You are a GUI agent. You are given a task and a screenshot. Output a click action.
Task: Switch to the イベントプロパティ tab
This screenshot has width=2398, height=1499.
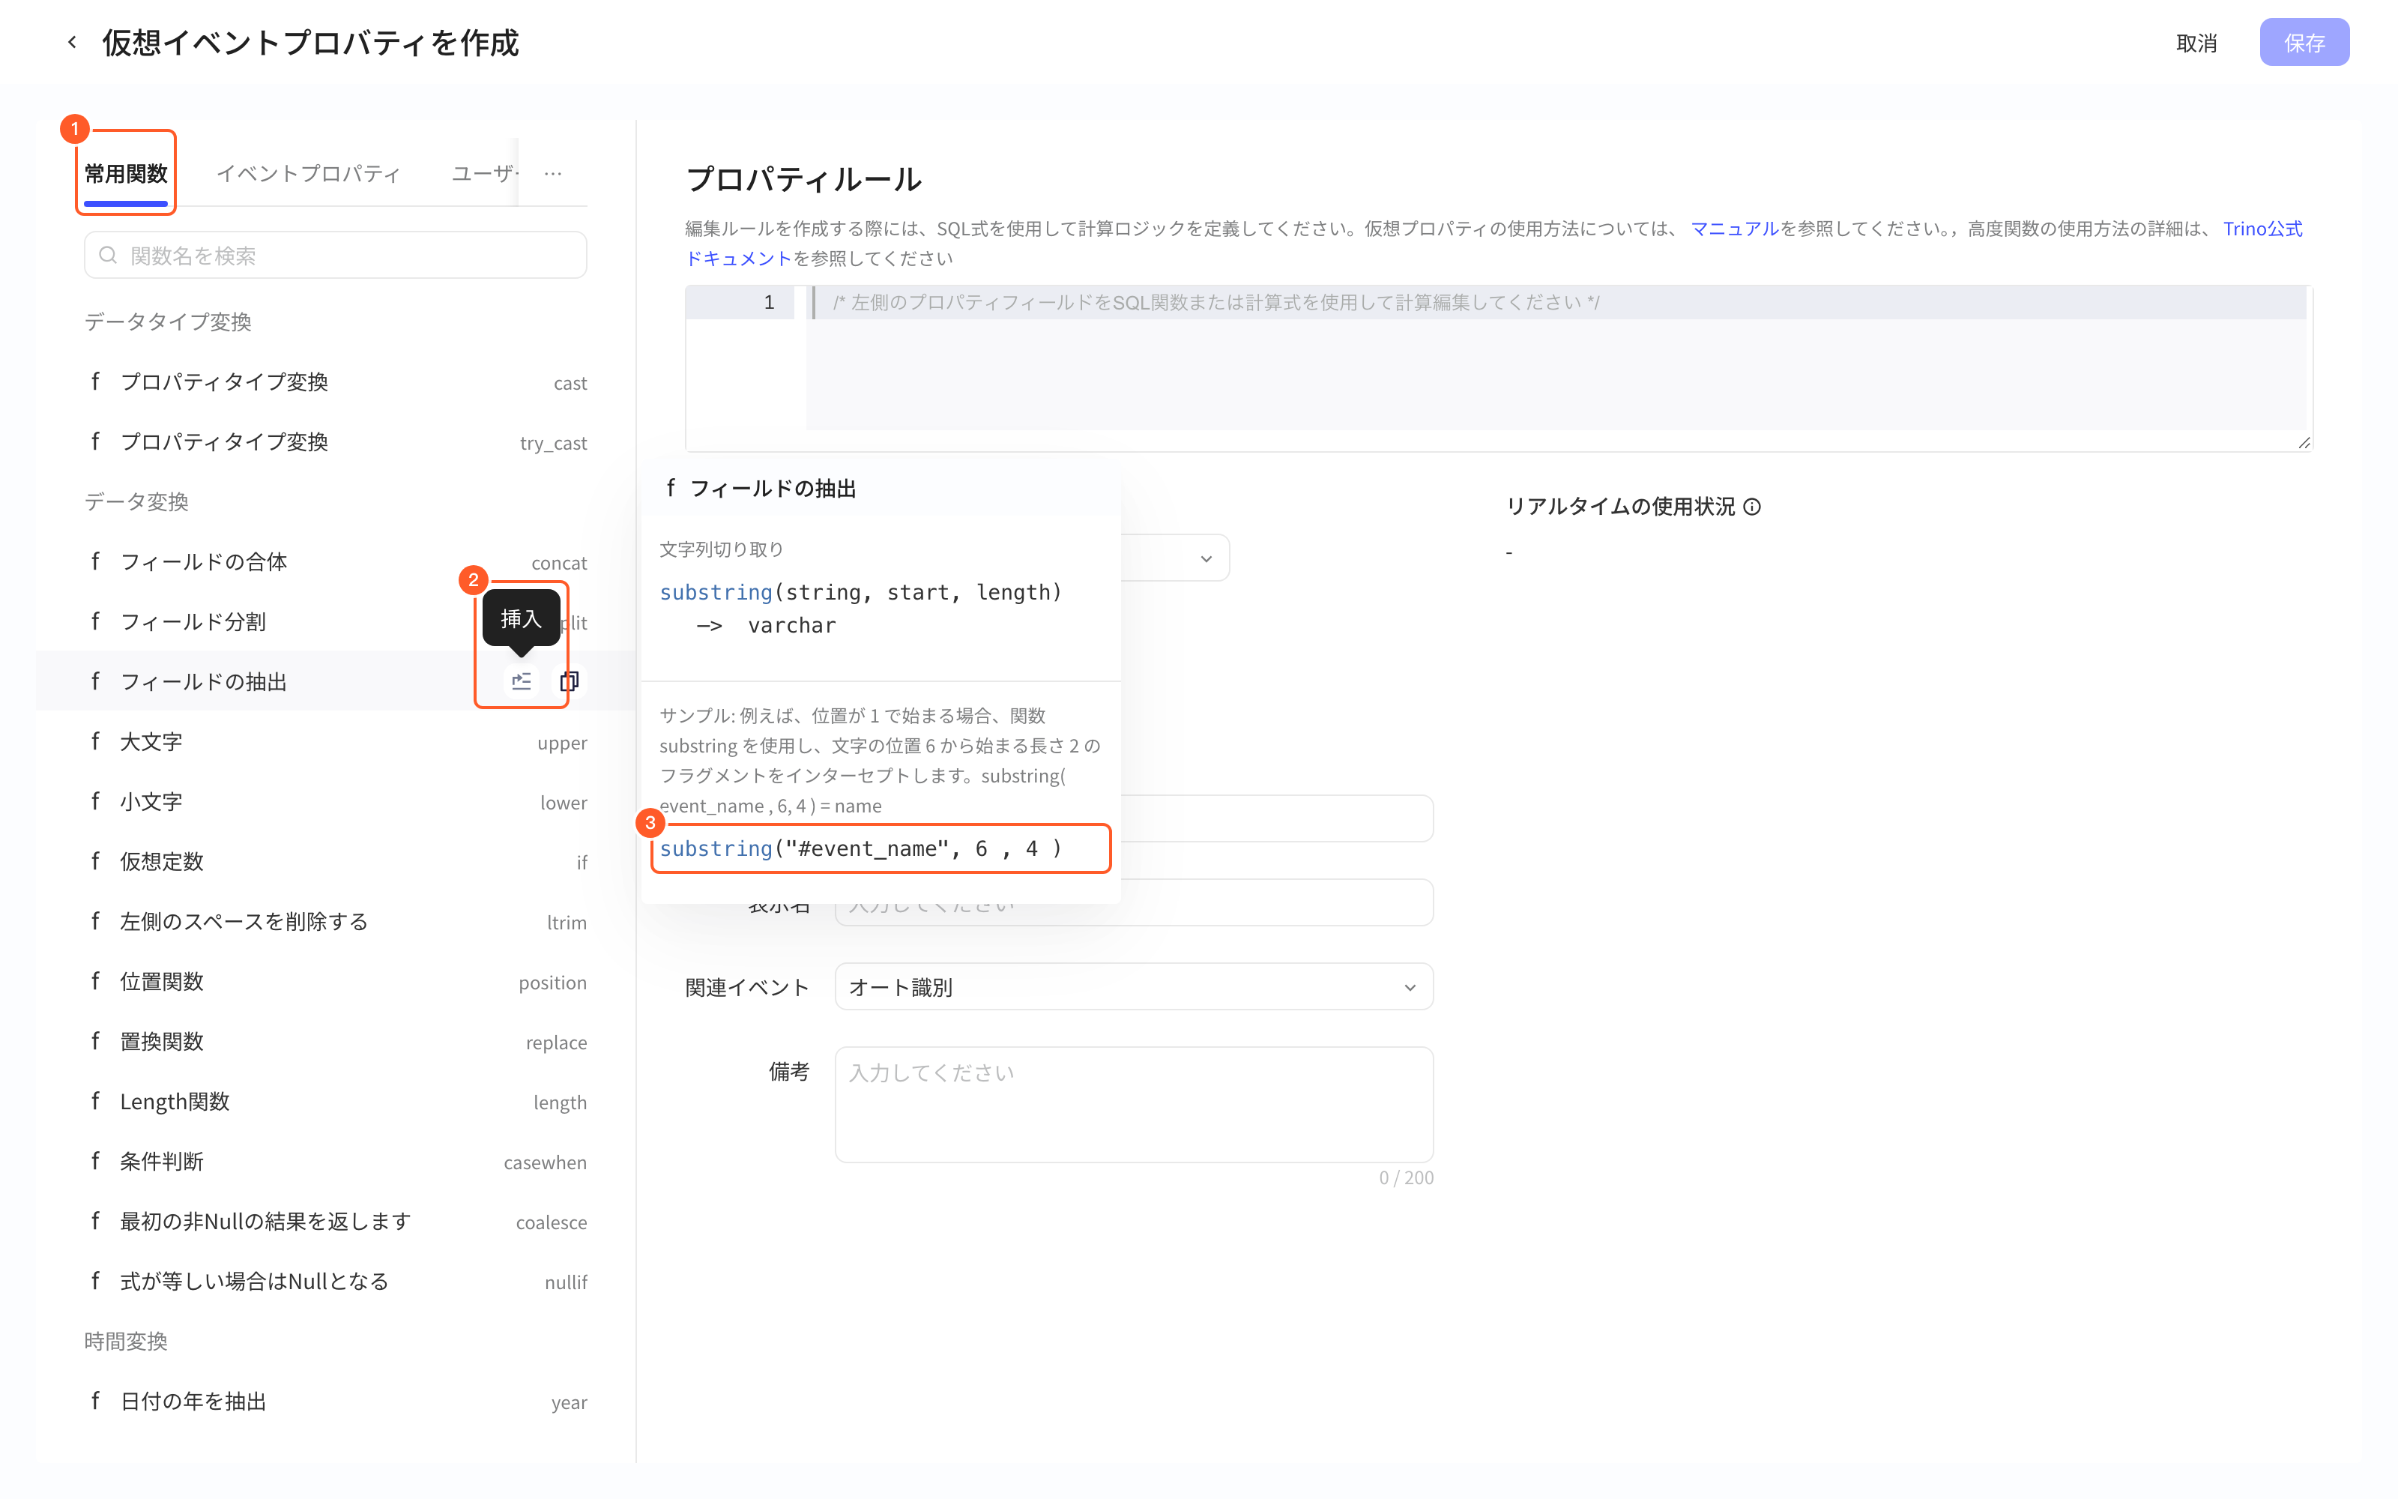[308, 173]
